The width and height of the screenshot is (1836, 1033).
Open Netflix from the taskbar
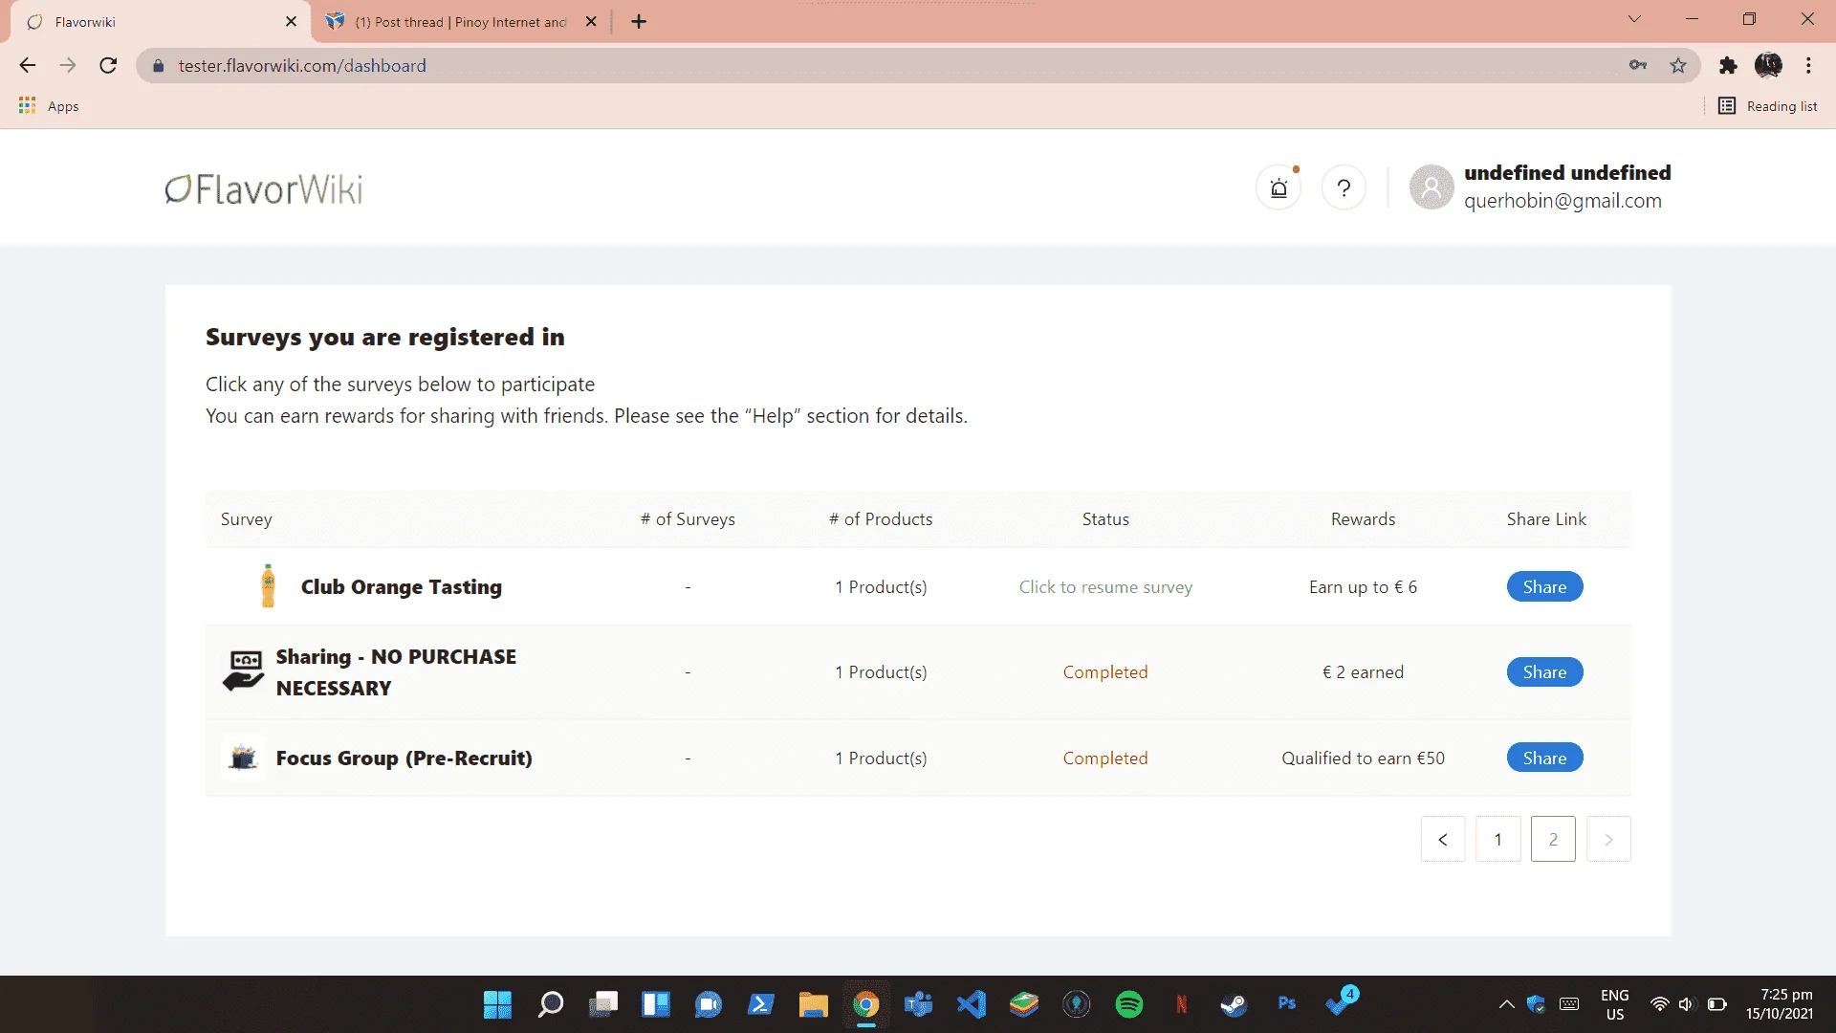[x=1182, y=1004]
